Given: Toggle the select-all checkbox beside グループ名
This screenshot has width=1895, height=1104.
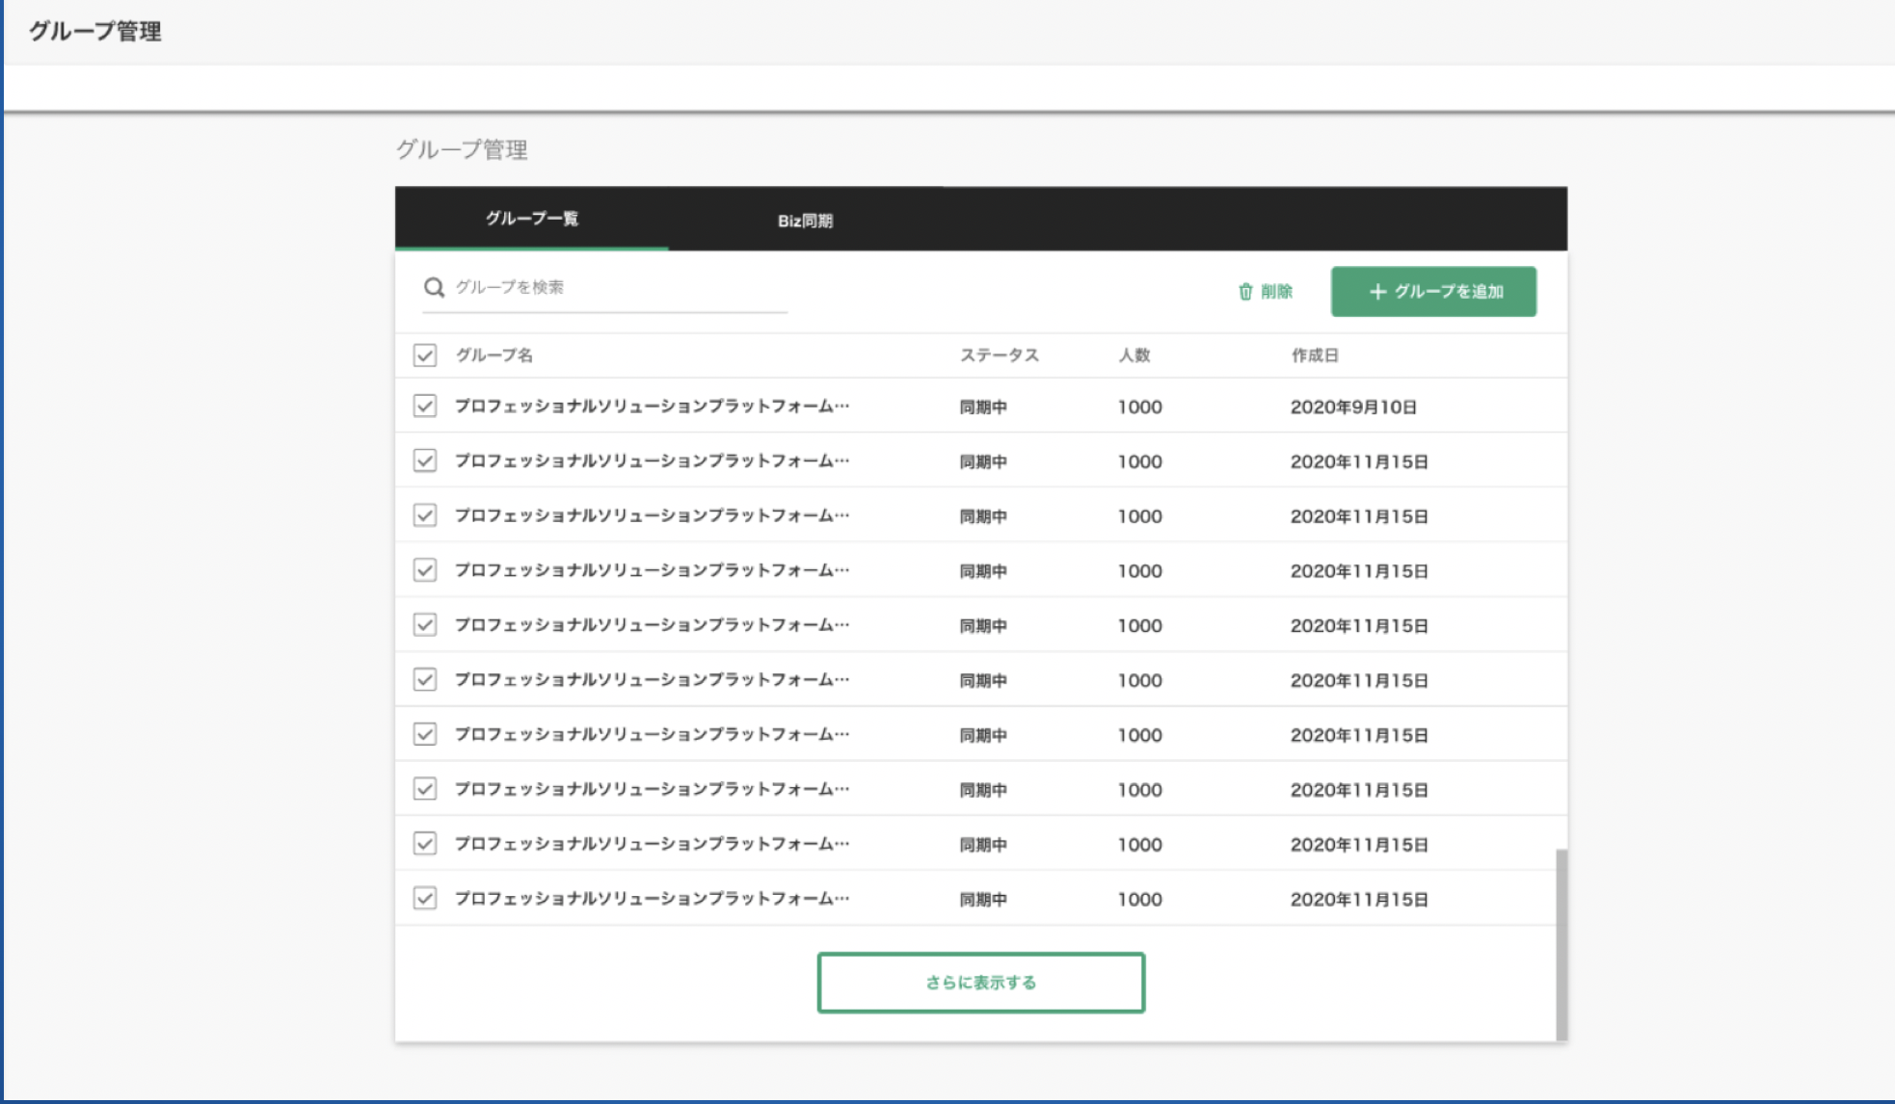Looking at the screenshot, I should click(x=425, y=355).
